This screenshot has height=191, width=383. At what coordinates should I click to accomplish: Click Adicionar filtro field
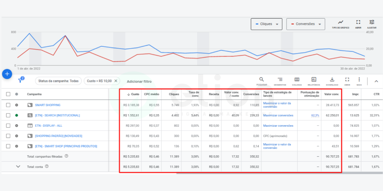[x=139, y=81]
